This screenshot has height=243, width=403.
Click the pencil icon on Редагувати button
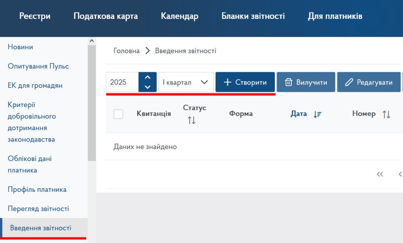[349, 82]
